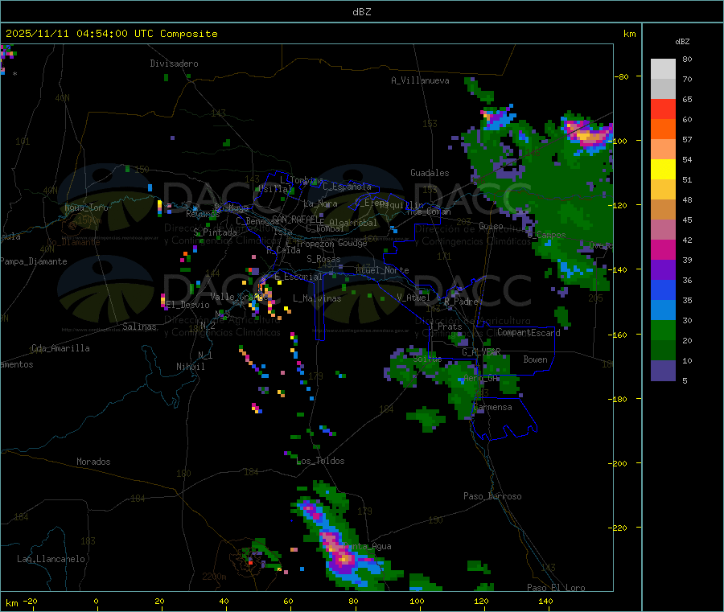Click the 0 km horizontal axis tick
The image size is (724, 612).
click(96, 602)
